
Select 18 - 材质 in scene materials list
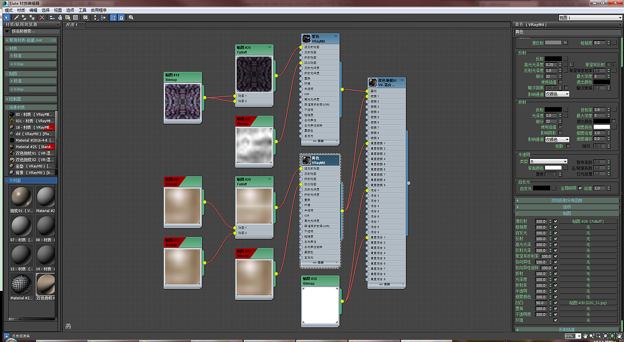pyautogui.click(x=33, y=127)
